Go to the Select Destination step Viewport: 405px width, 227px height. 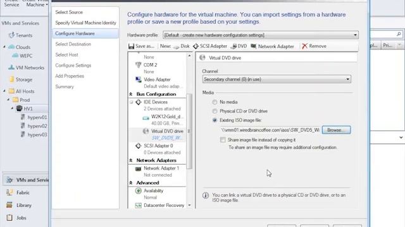pos(73,44)
